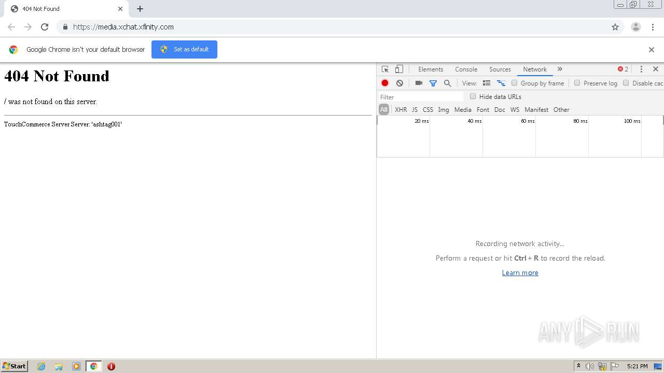Screen dimensions: 664x373
Task: Select the Network tab
Action: tap(535, 69)
